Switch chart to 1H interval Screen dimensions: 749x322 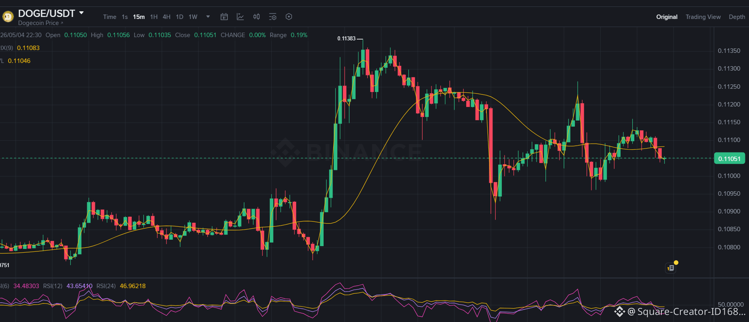tap(154, 17)
